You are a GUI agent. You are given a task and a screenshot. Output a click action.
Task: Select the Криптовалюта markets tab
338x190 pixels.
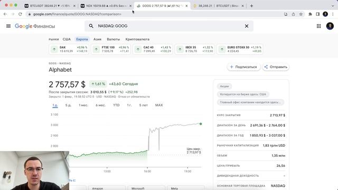tap(137, 39)
